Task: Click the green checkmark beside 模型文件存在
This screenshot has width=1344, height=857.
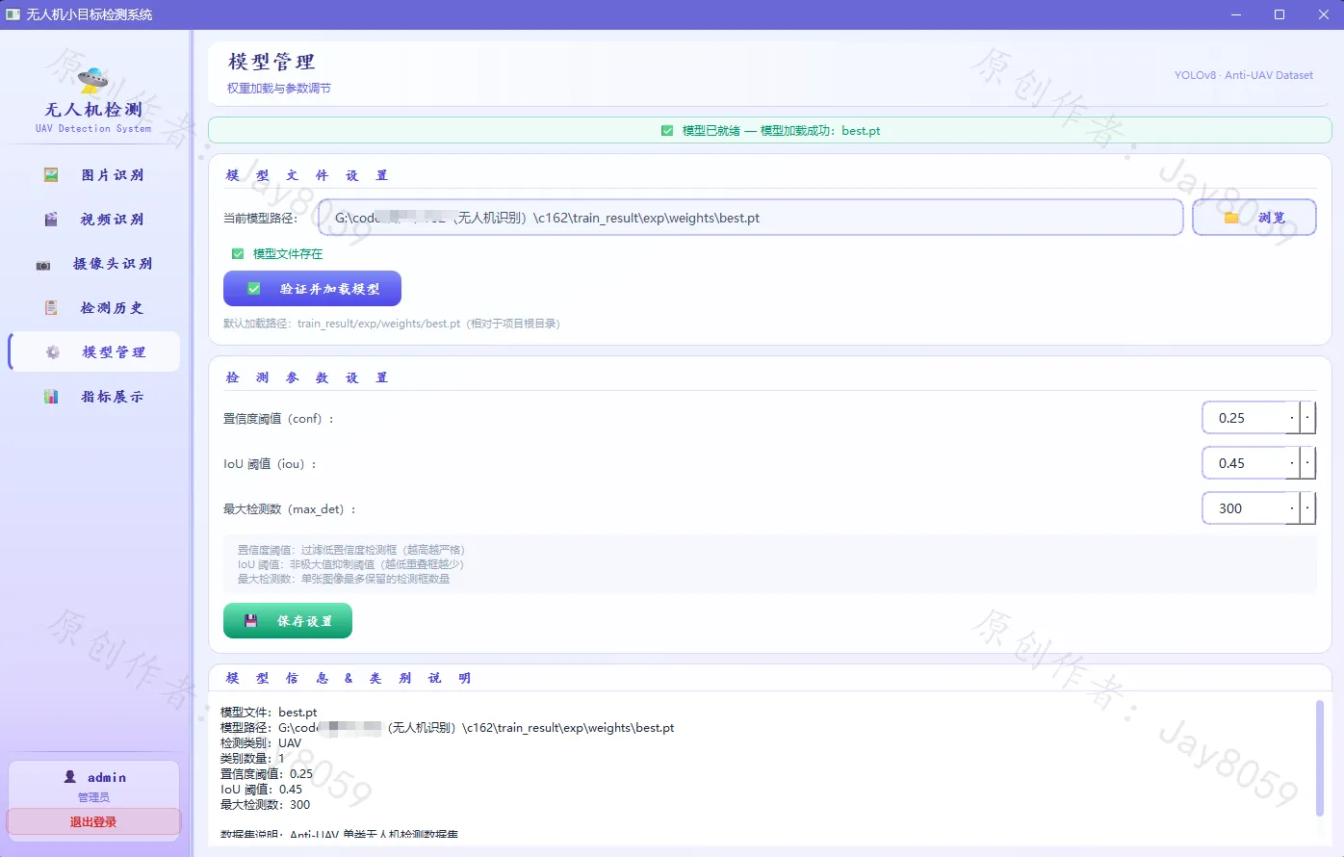Action: [238, 254]
